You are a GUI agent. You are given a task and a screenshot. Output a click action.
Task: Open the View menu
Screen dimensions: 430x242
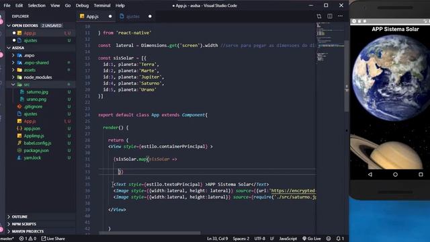(55, 5)
